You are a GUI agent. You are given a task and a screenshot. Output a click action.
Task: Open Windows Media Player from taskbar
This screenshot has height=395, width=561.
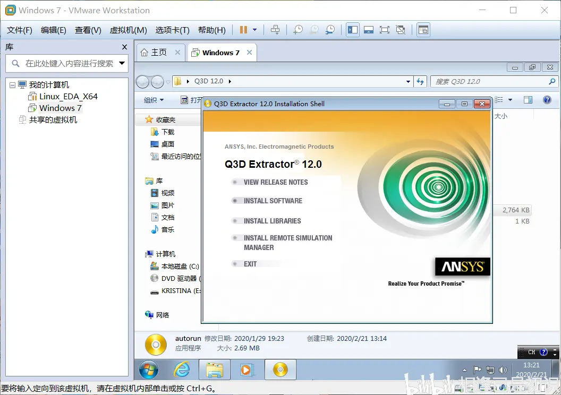[x=247, y=370]
